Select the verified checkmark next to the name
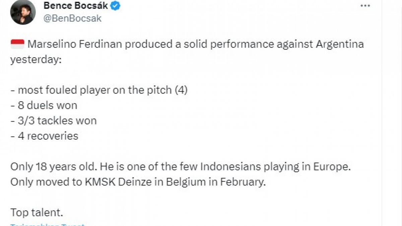The width and height of the screenshot is (402, 226). [x=115, y=5]
